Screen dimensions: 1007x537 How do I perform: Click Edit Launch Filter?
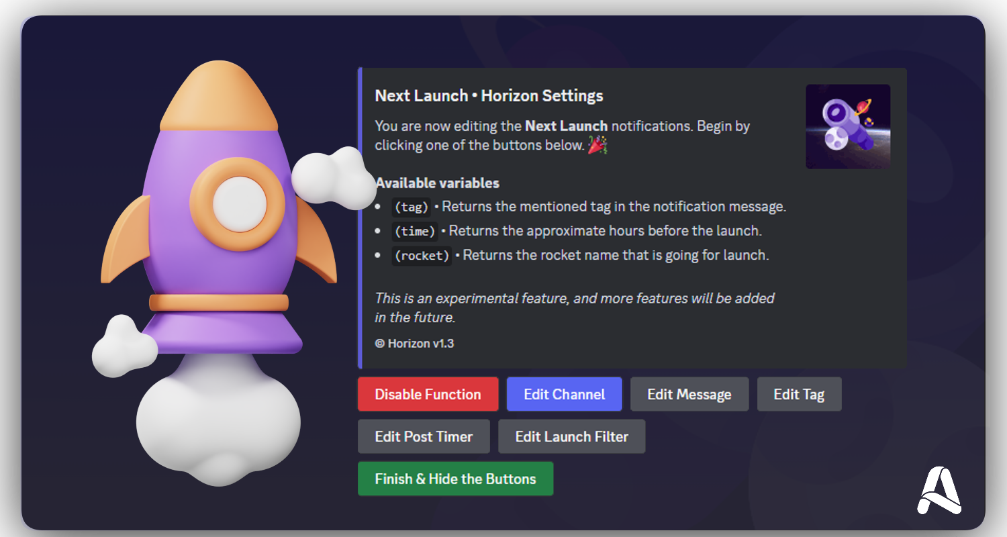571,436
